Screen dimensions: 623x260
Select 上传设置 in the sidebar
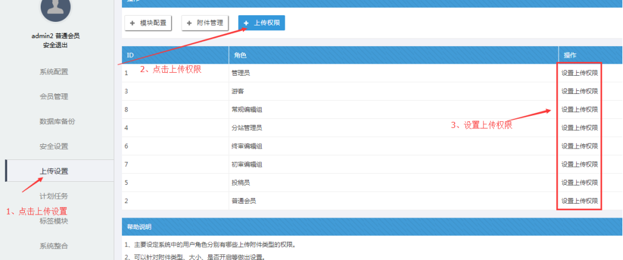click(54, 171)
